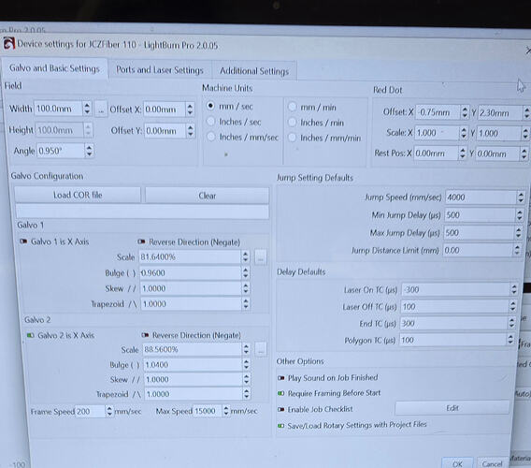The height and width of the screenshot is (468, 531).
Task: Enable Play Sound on Job Finished
Action: 281,378
